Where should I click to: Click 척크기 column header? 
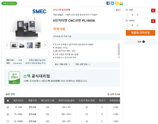point(102,100)
